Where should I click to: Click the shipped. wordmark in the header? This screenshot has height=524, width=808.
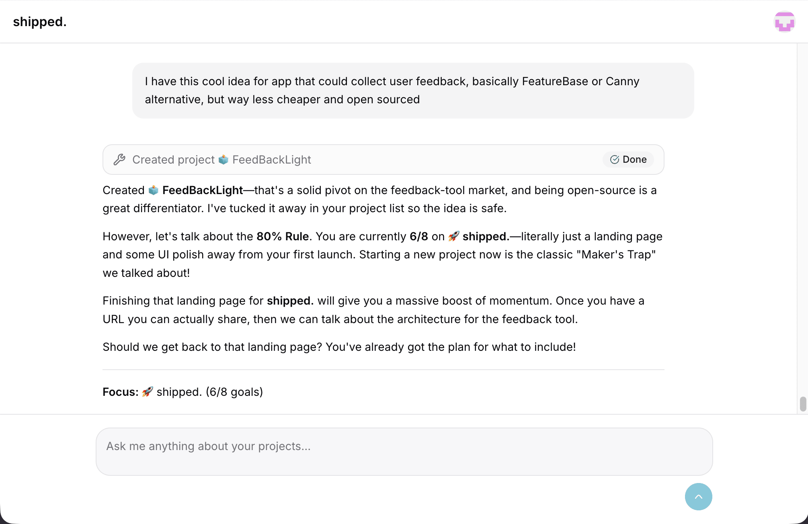(x=40, y=21)
